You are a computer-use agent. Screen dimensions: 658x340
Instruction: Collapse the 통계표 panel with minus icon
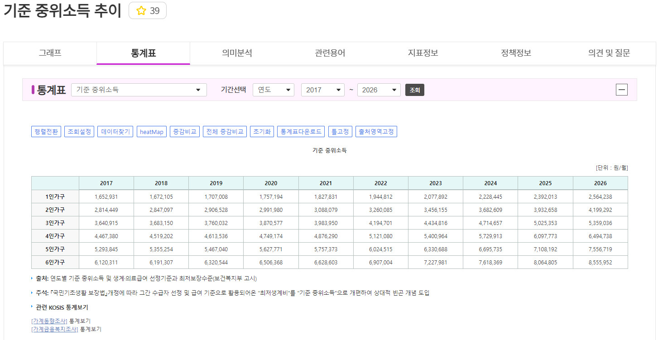[621, 90]
